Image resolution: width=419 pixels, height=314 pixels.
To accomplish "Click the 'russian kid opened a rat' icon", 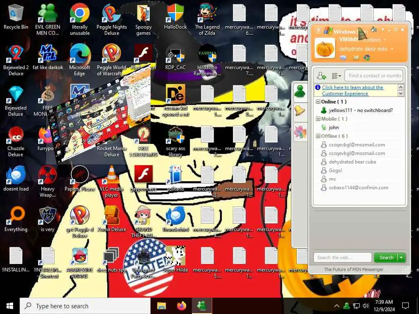I will [175, 101].
